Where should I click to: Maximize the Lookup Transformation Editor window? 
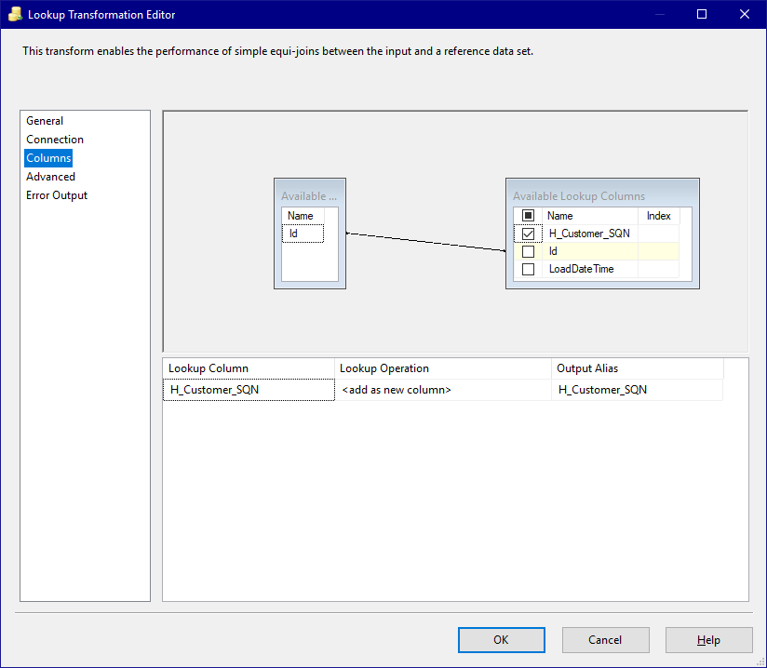702,14
